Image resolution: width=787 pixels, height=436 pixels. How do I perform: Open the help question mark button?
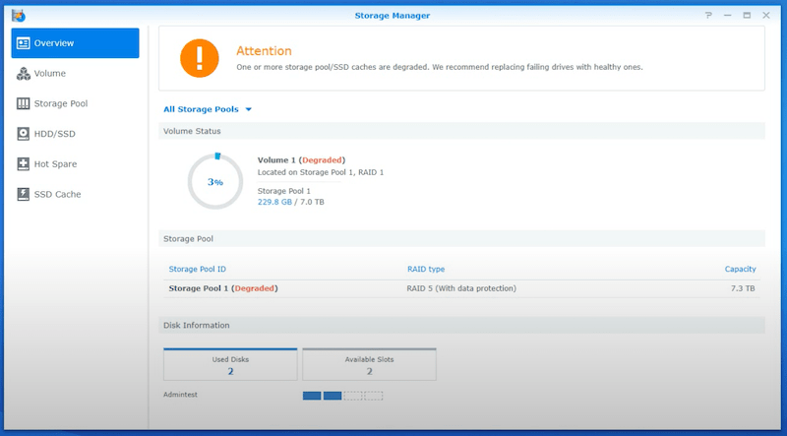click(708, 16)
